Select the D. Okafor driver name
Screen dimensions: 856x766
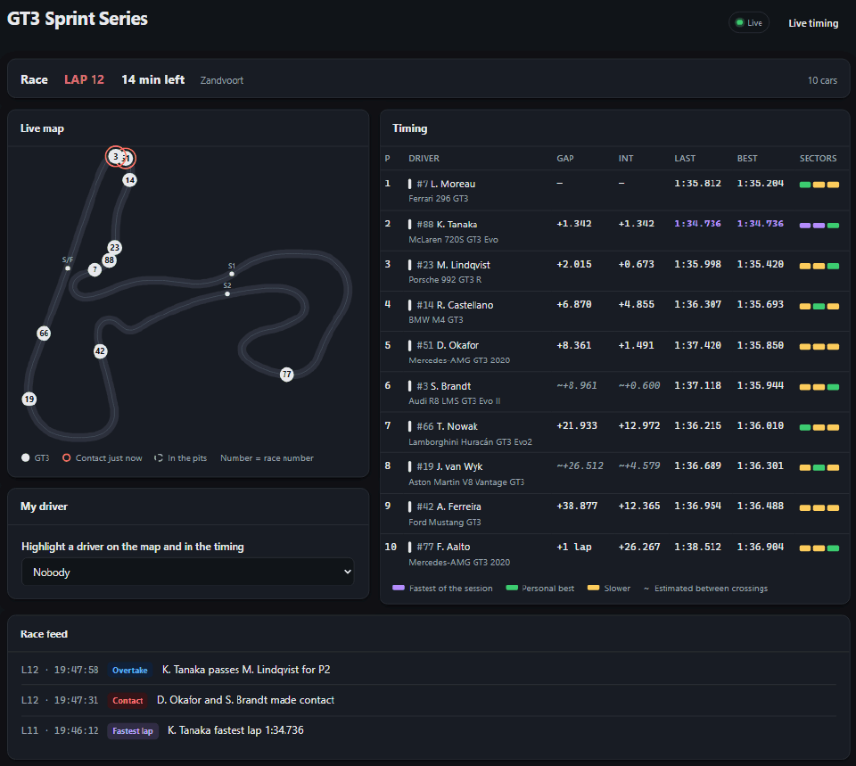coord(457,346)
